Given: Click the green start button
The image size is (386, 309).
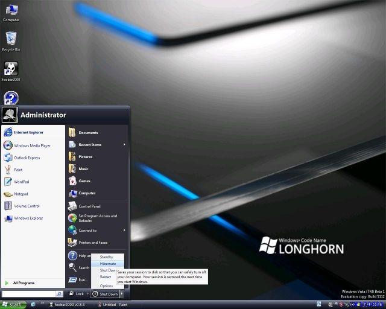Looking at the screenshot, I should 13,305.
